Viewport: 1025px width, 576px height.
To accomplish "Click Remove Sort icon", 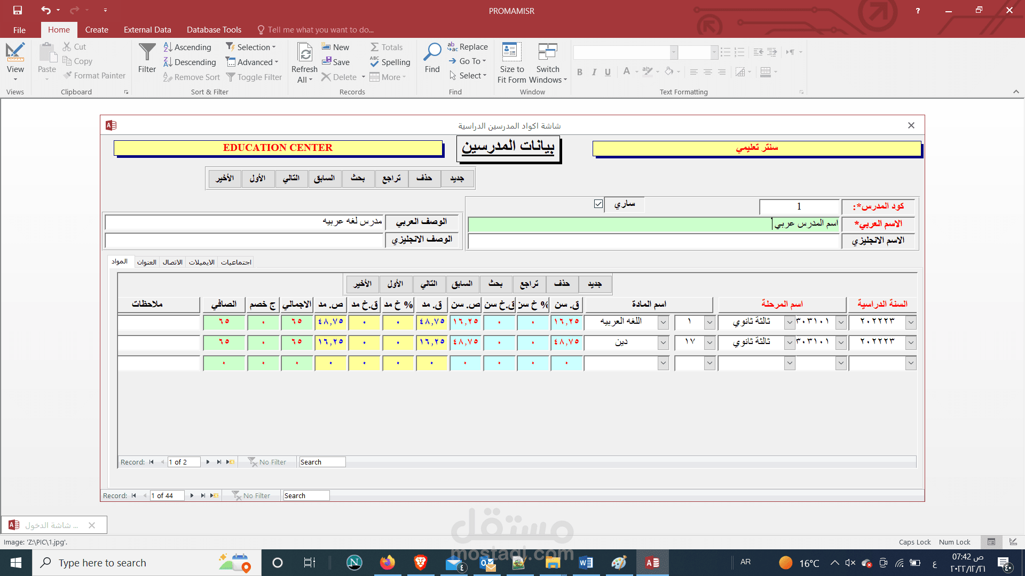I will [x=192, y=77].
